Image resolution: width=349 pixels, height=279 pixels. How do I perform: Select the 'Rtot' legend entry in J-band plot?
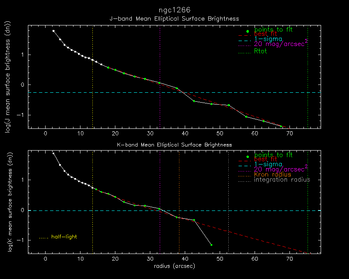coord(261,51)
